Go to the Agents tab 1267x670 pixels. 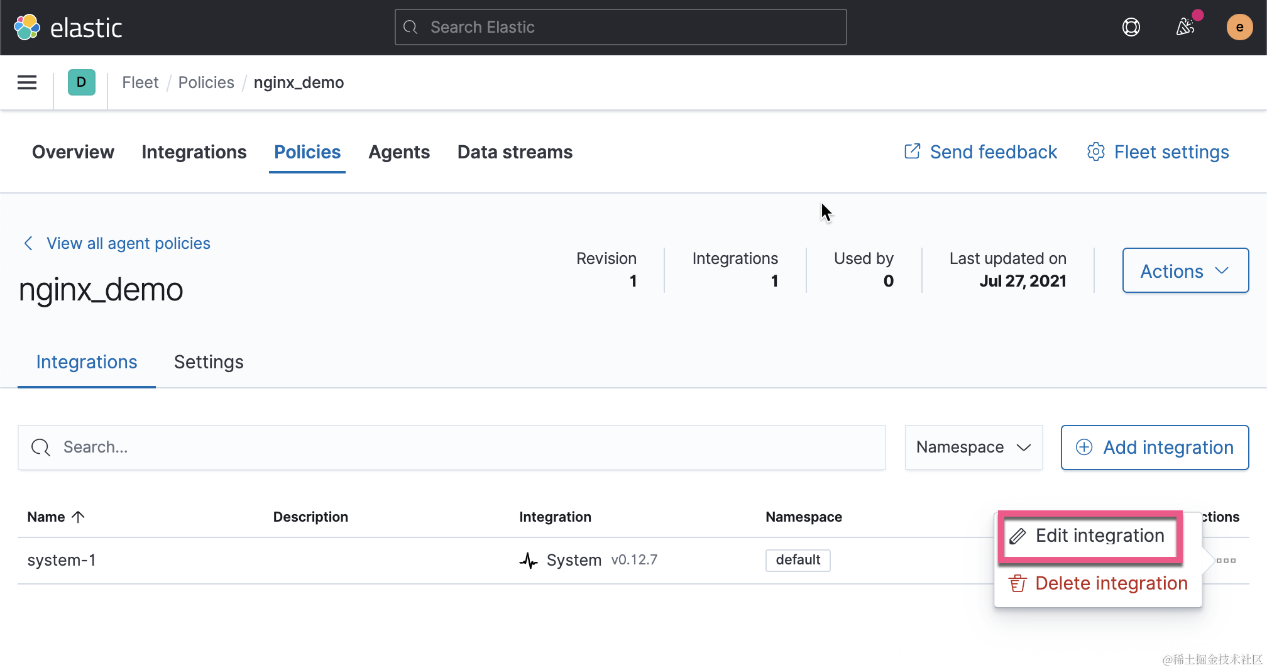click(399, 152)
